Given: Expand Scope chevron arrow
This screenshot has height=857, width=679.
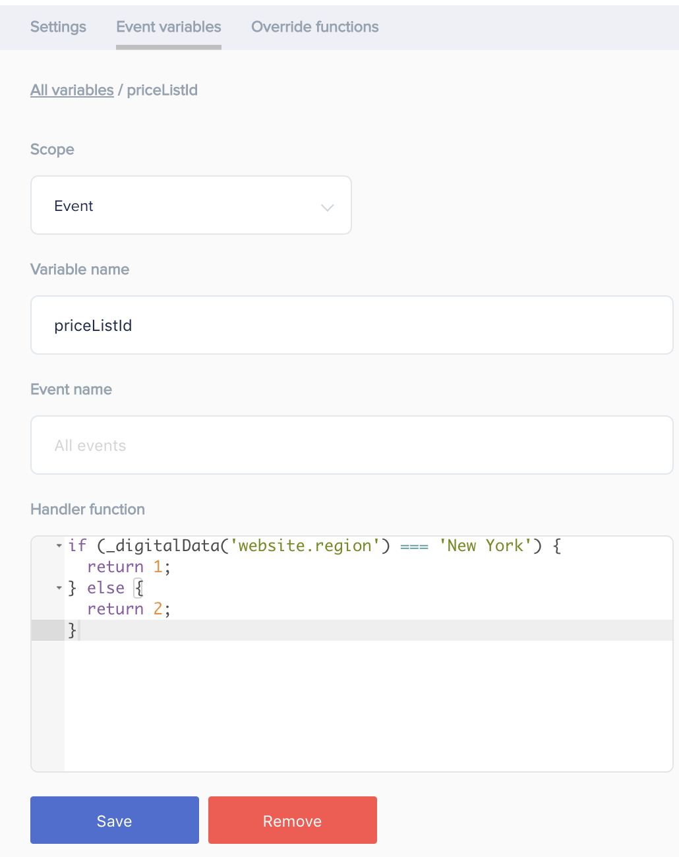Looking at the screenshot, I should [327, 207].
